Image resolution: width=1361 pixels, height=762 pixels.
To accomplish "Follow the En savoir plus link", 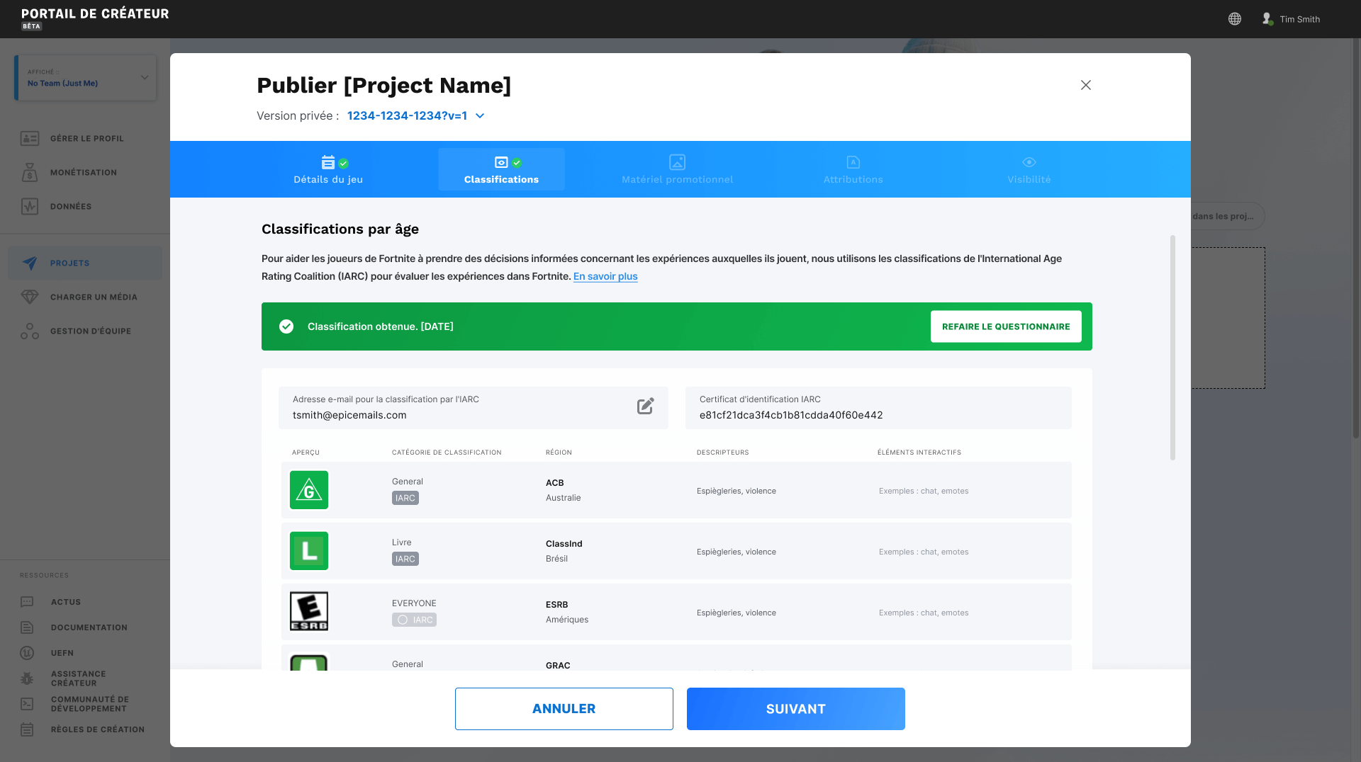I will (605, 276).
